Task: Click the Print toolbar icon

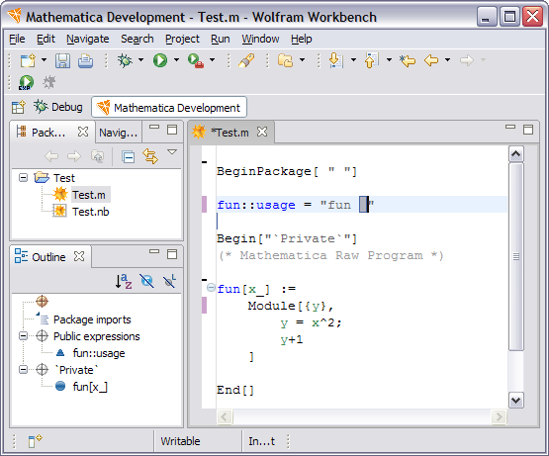Action: coord(85,60)
